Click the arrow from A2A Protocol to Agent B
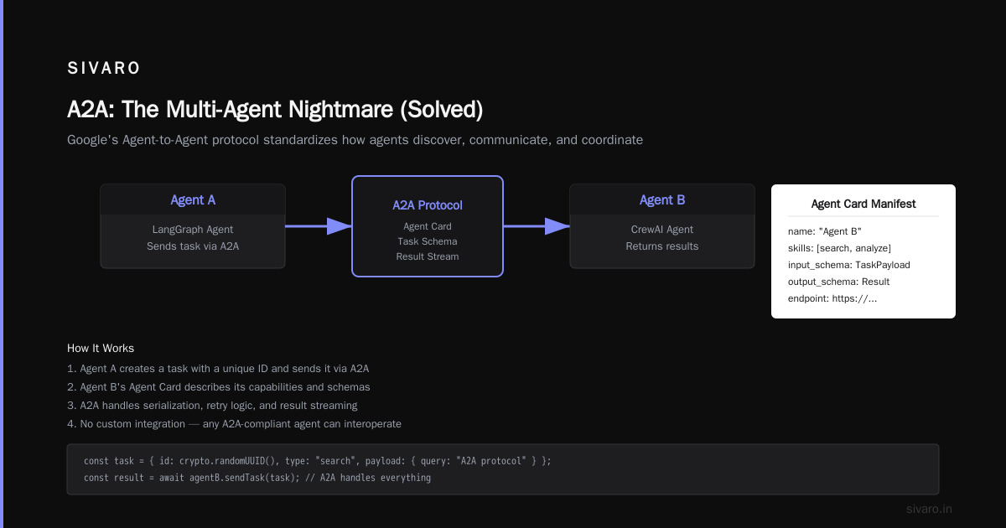The width and height of the screenshot is (1006, 528). pos(537,225)
